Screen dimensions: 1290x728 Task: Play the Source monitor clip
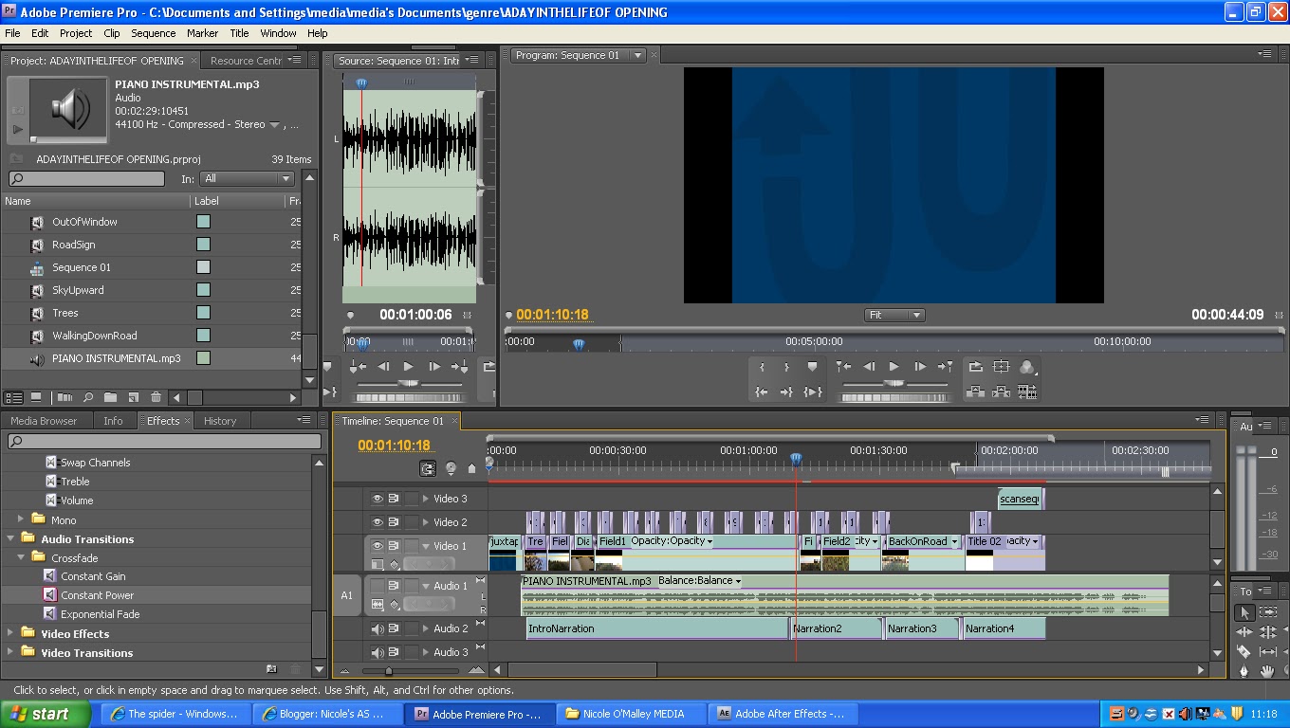(x=408, y=367)
